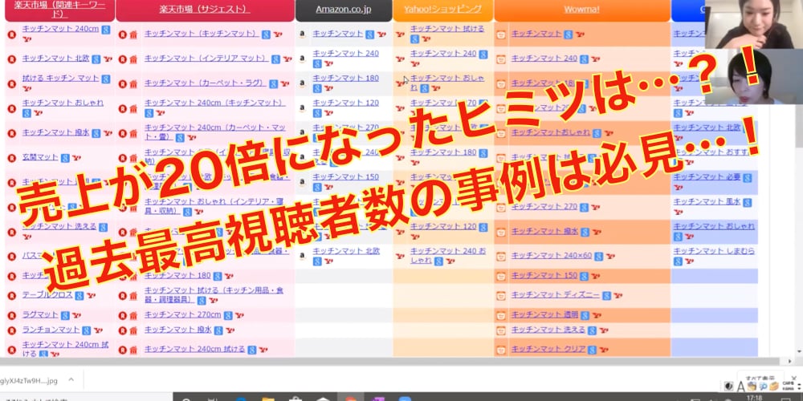Click Google icon beside Yahoo キッチンマット 120
Viewport: 803px width, 401px height.
click(x=483, y=227)
